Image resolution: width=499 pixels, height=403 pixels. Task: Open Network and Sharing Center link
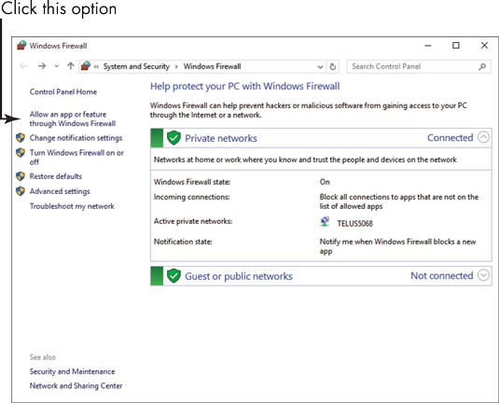76,386
